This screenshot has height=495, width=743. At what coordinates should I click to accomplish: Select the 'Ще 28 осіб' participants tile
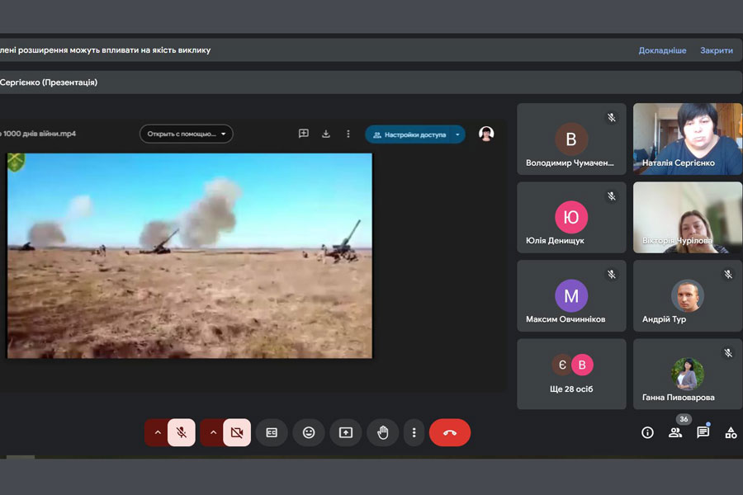click(571, 374)
